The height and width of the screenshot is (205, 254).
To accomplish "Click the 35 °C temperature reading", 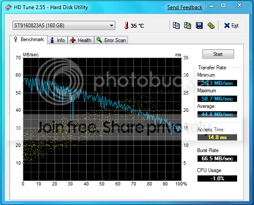I will click(x=137, y=26).
